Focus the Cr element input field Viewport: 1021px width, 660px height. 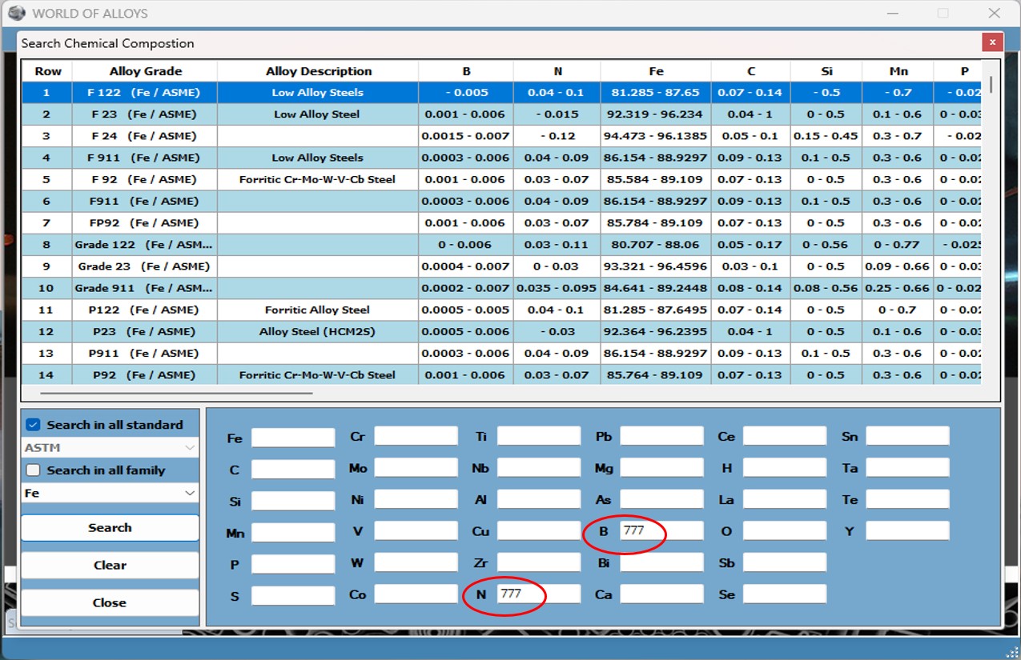pos(416,436)
